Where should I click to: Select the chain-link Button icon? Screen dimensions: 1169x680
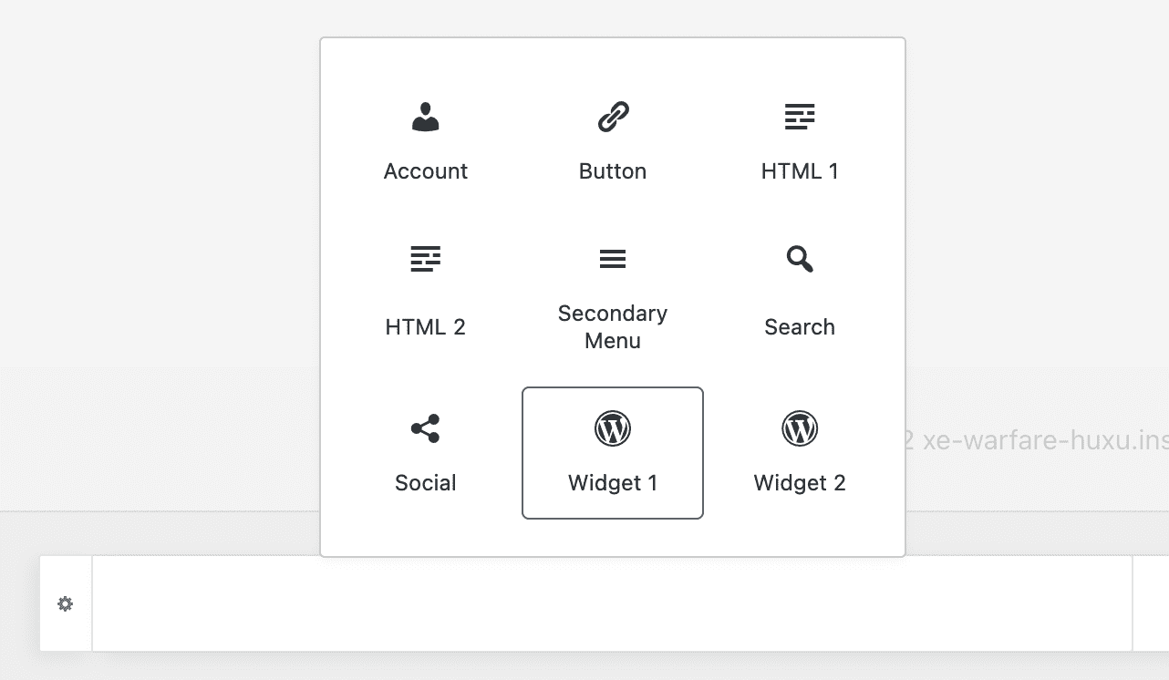point(613,118)
